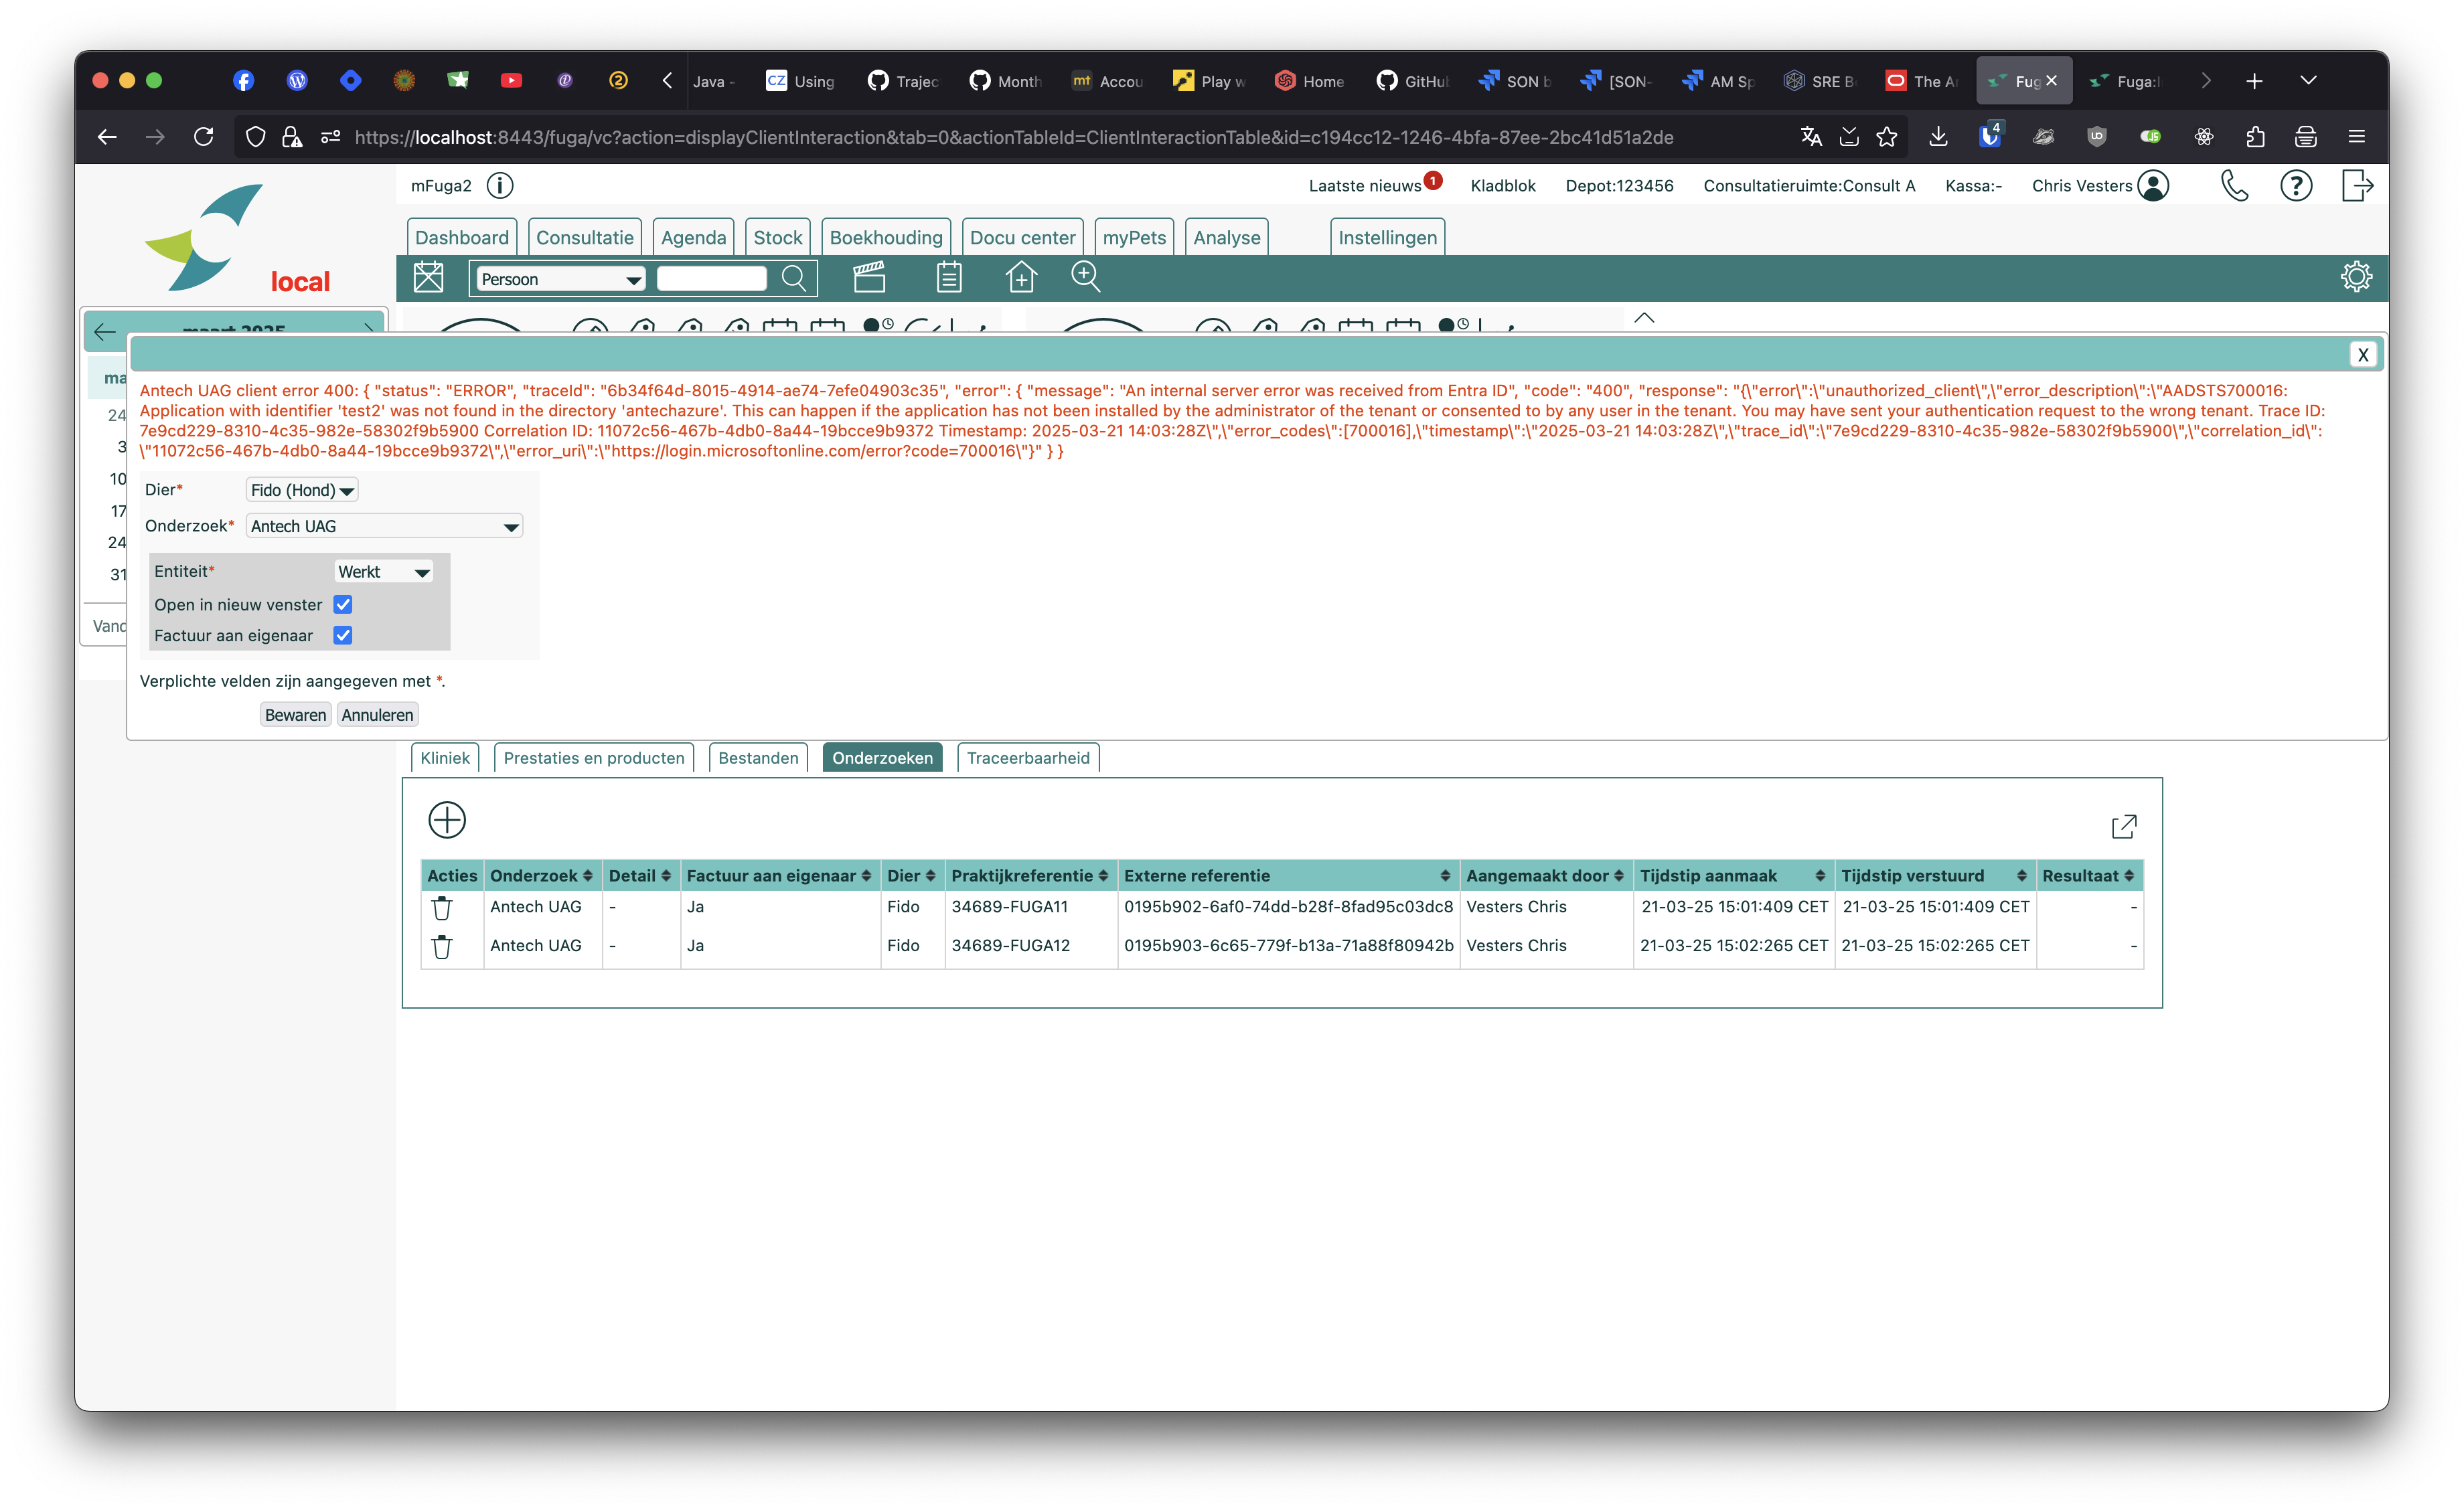2464x1510 pixels.
Task: Click trash icon for FUGA12 row
Action: tap(441, 946)
